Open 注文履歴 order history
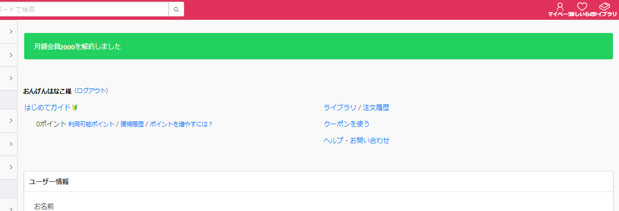619x211 pixels. (x=376, y=108)
